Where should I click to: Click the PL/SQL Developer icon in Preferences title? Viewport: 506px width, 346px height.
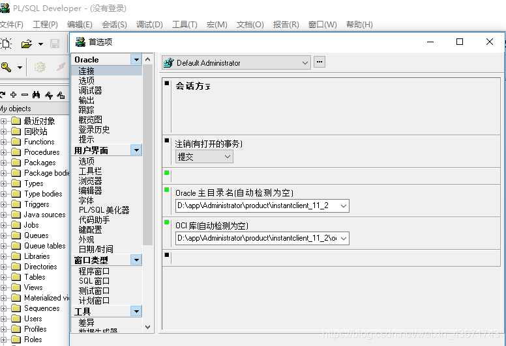(x=80, y=42)
